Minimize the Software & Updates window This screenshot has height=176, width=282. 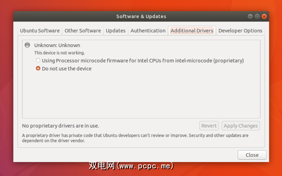pyautogui.click(x=251, y=16)
